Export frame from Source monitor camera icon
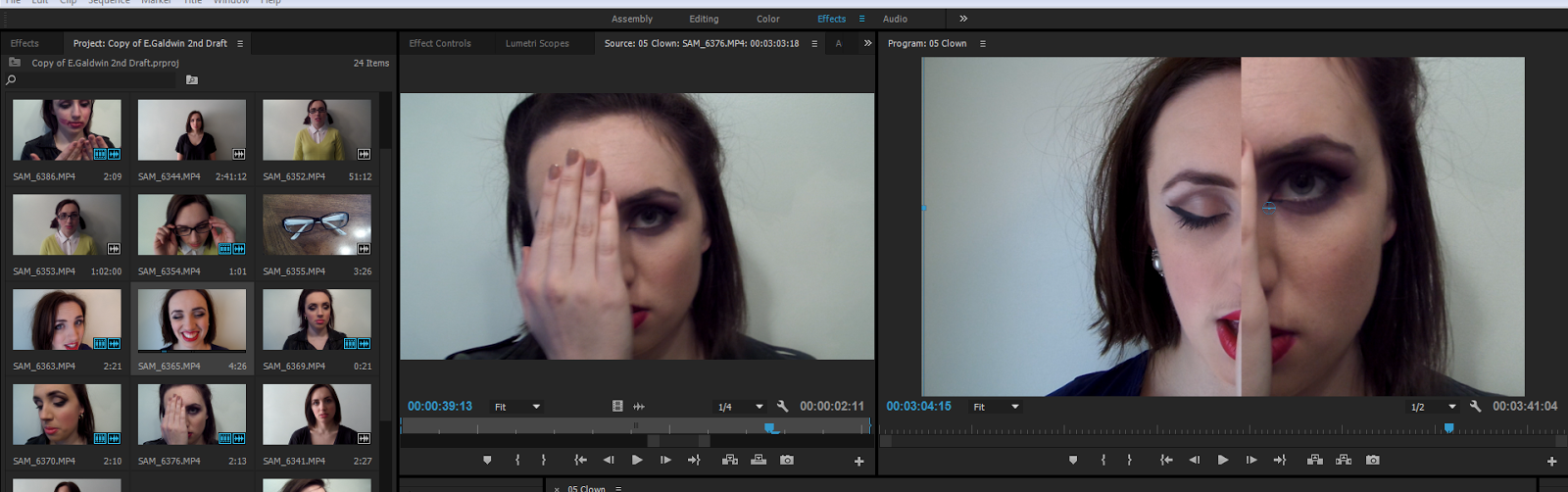 pyautogui.click(x=787, y=460)
